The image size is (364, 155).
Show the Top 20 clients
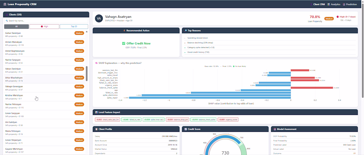click(74, 26)
